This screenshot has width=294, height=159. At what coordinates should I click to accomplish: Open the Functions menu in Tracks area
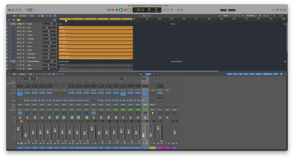coord(24,16)
